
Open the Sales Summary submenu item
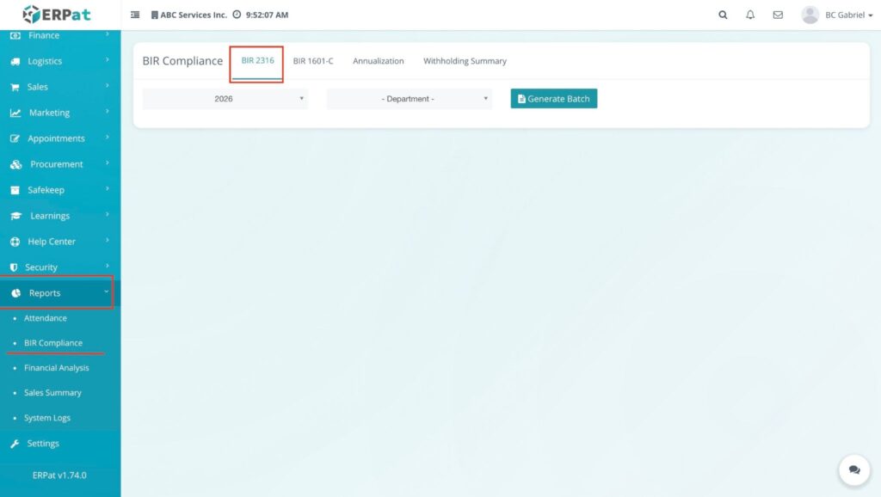coord(52,393)
